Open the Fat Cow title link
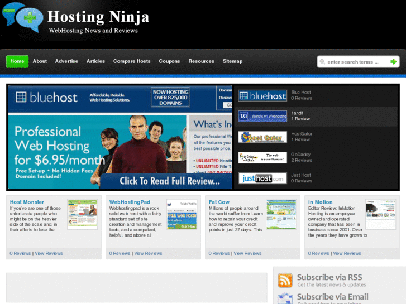 [x=219, y=202]
